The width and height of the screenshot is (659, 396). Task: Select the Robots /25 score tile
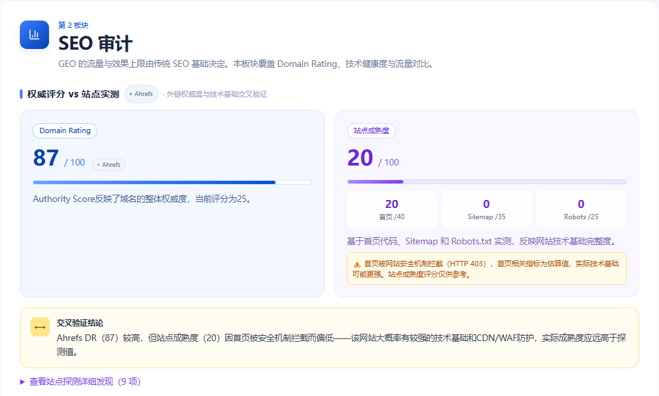coord(582,209)
